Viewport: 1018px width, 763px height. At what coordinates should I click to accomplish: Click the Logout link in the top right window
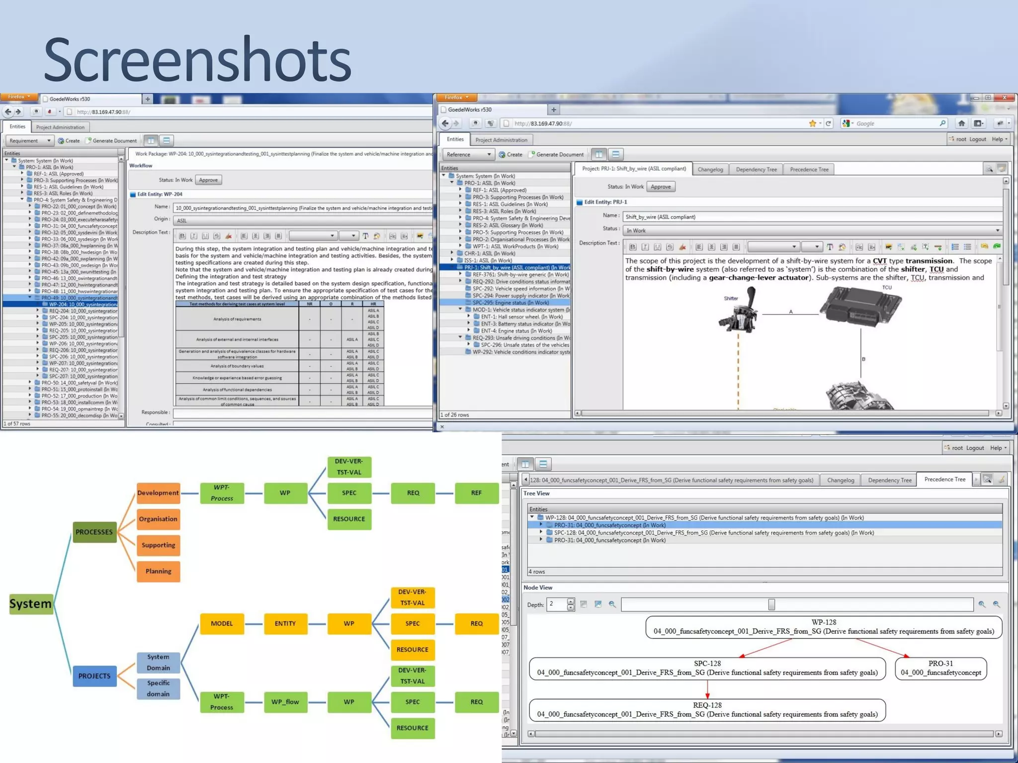pyautogui.click(x=977, y=139)
